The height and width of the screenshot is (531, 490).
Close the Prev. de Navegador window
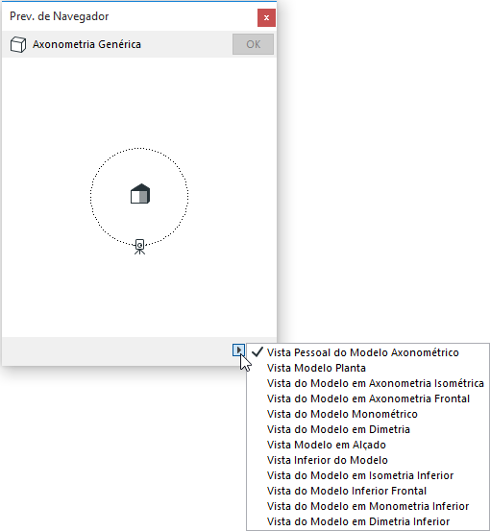pyautogui.click(x=266, y=17)
